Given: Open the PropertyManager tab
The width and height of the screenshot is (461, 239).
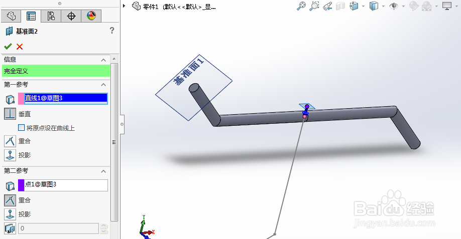Looking at the screenshot, I should (x=31, y=16).
